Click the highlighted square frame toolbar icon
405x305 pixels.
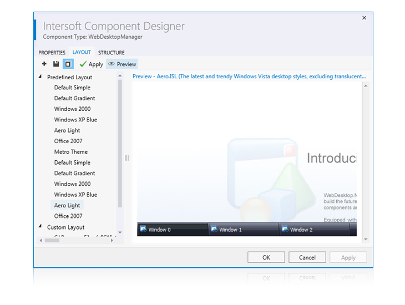(68, 64)
